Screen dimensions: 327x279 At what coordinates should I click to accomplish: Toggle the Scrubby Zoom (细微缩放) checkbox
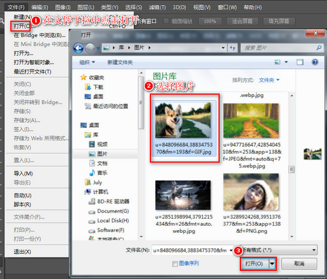tap(166, 21)
